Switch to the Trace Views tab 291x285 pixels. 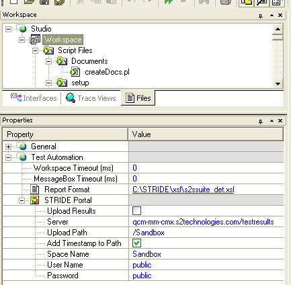(x=91, y=98)
